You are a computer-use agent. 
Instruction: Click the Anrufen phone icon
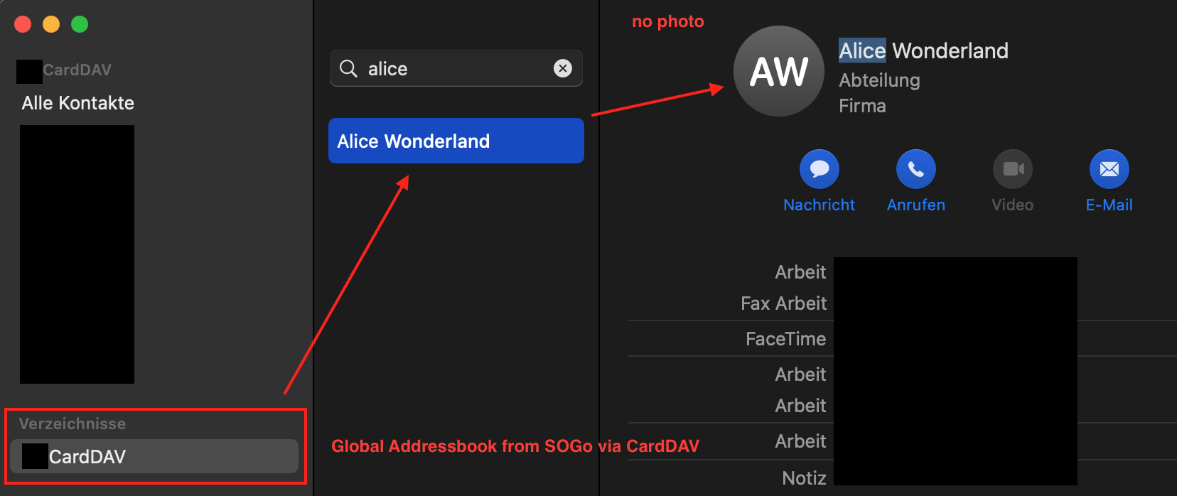915,169
